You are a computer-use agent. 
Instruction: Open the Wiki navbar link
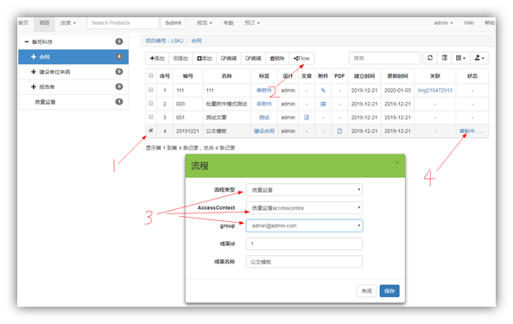point(468,23)
